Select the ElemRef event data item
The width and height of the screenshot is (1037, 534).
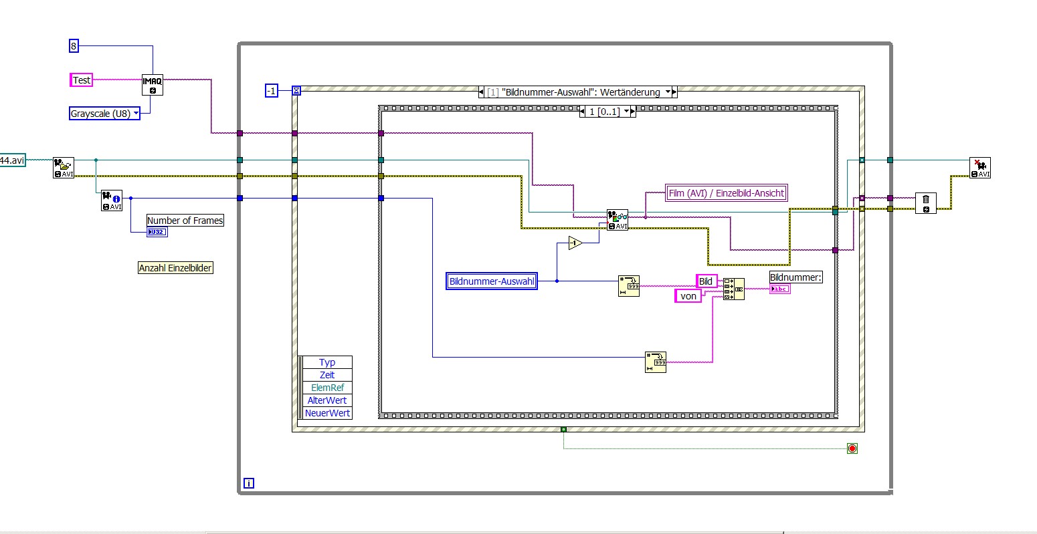point(327,388)
